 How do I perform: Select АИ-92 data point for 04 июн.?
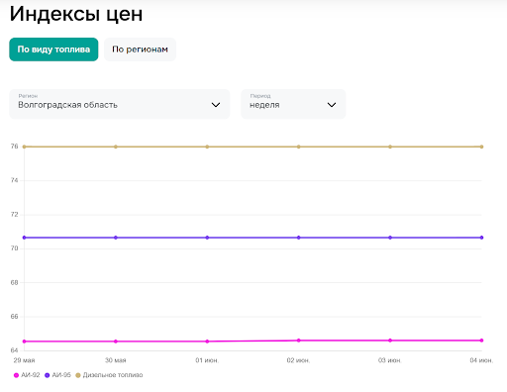(481, 341)
